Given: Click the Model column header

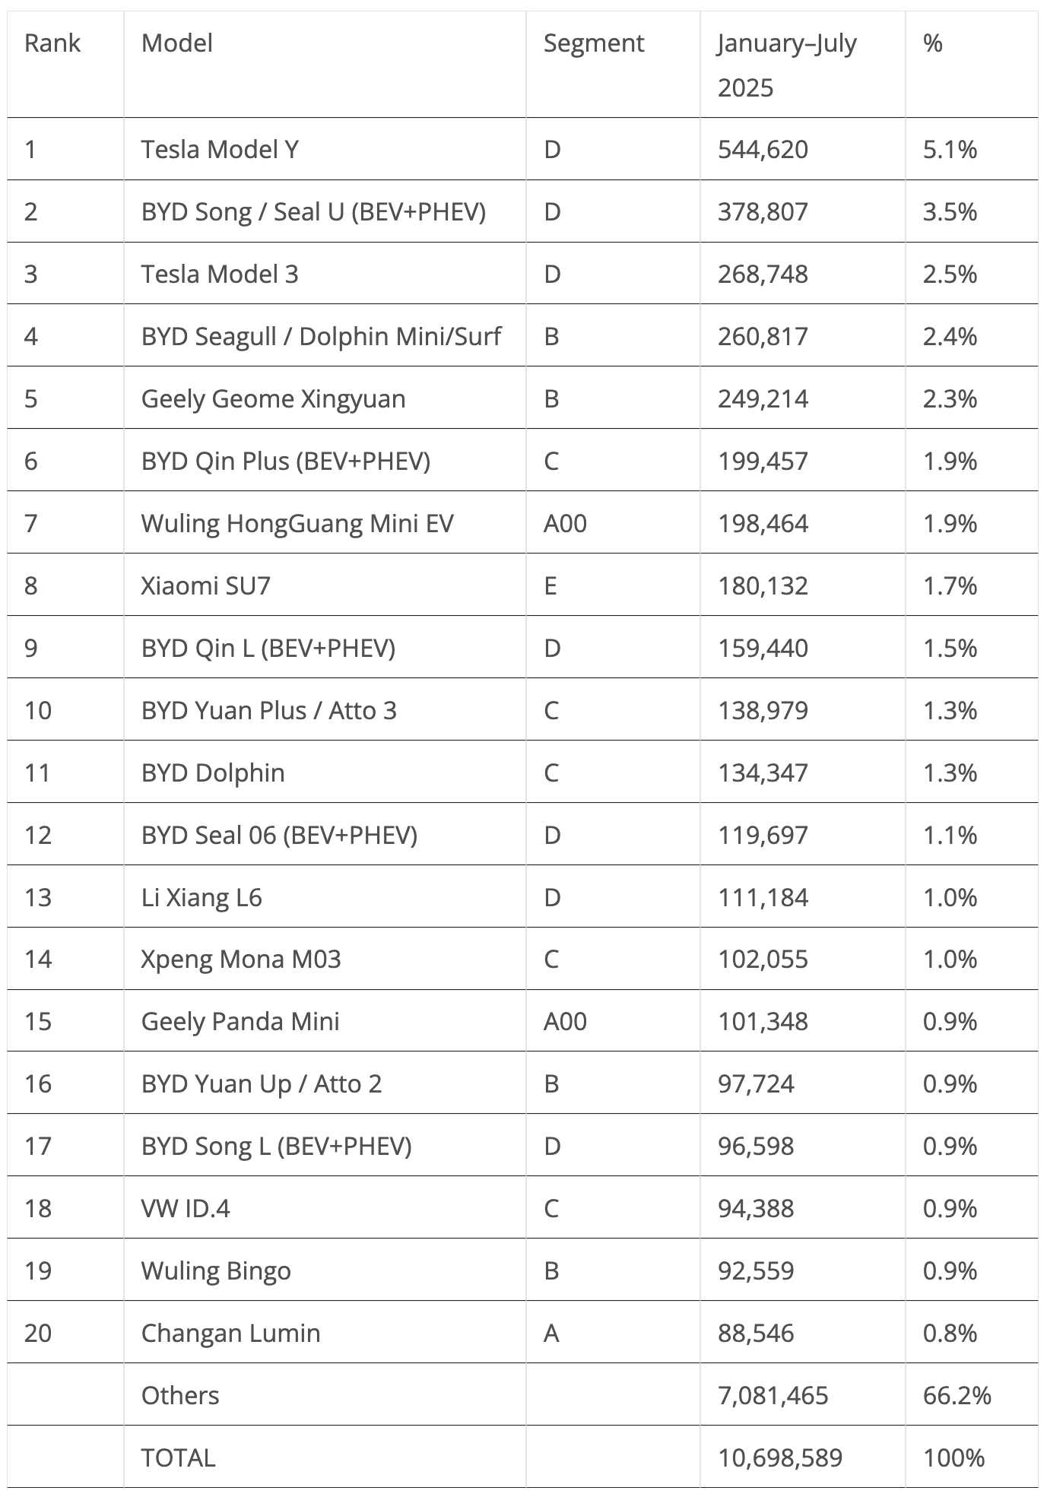Looking at the screenshot, I should coord(176,43).
